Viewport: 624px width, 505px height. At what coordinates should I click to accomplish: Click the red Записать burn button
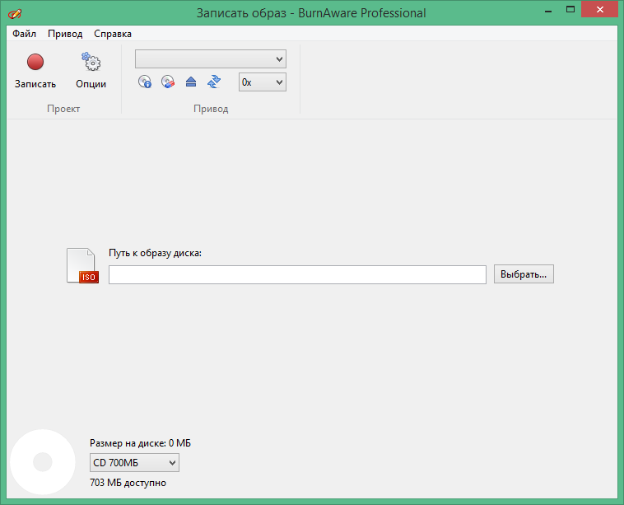click(x=35, y=63)
